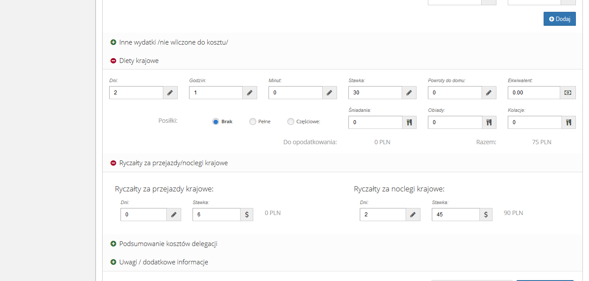The image size is (589, 281).
Task: Click pencil icon beside Powroty do domu
Action: click(x=489, y=93)
